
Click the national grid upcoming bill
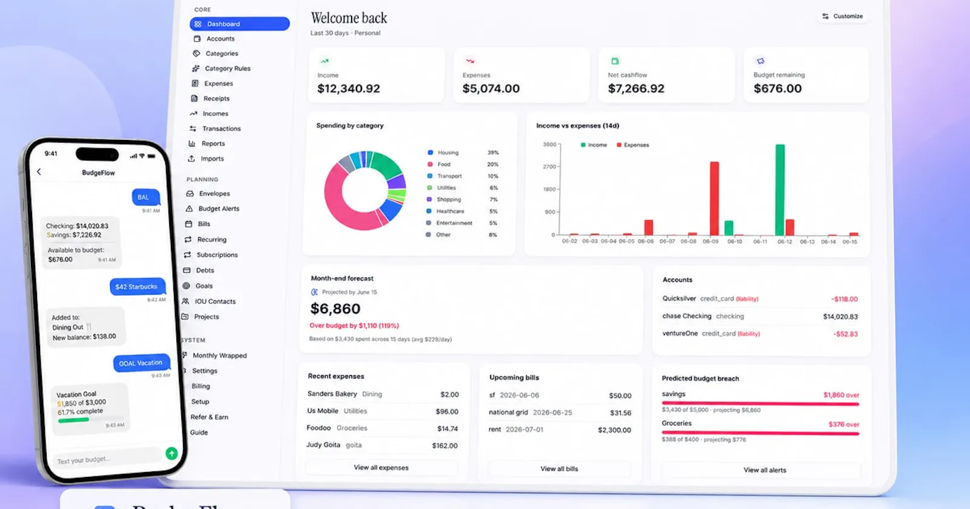coord(560,413)
